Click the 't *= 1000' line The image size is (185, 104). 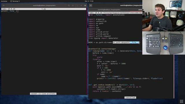106,70
